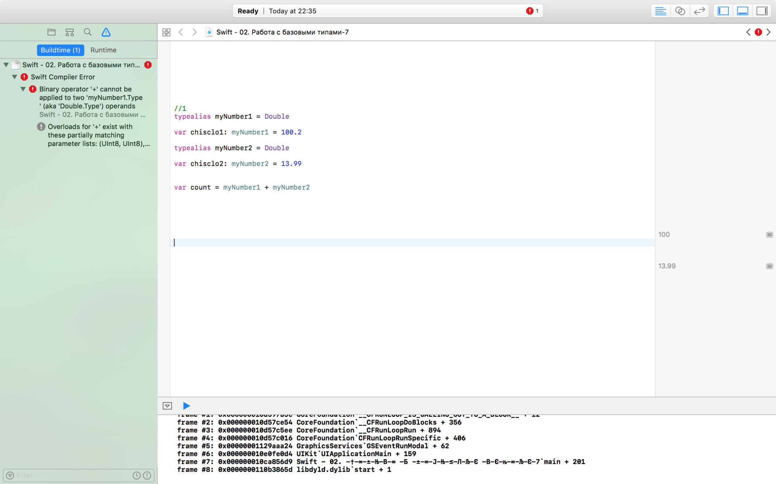Run the playground with the blue play button
The width and height of the screenshot is (776, 484).
[x=186, y=406]
